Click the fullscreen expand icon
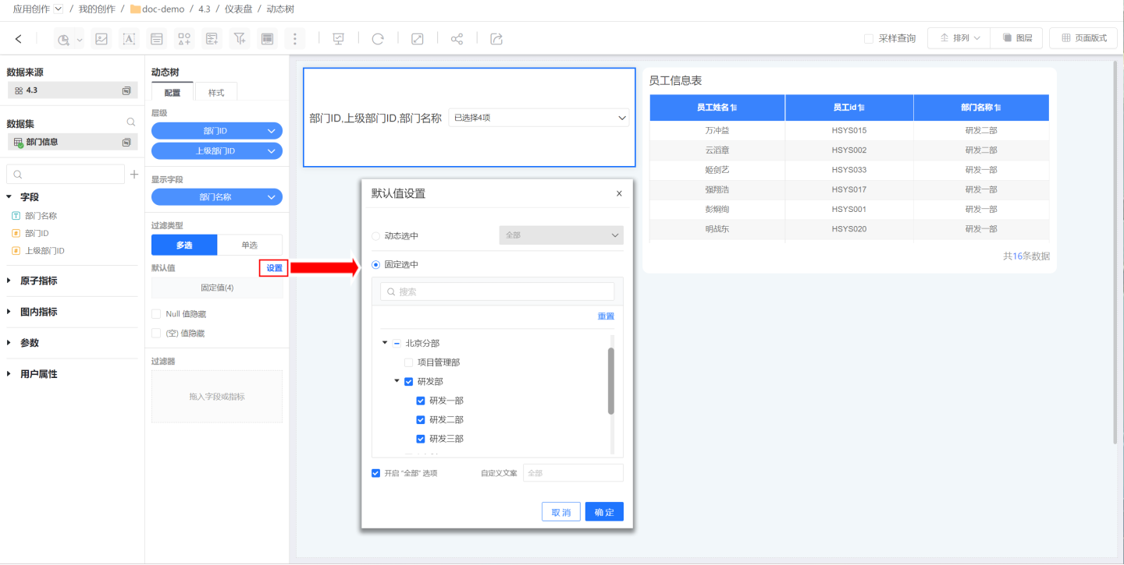The width and height of the screenshot is (1124, 565). 418,39
